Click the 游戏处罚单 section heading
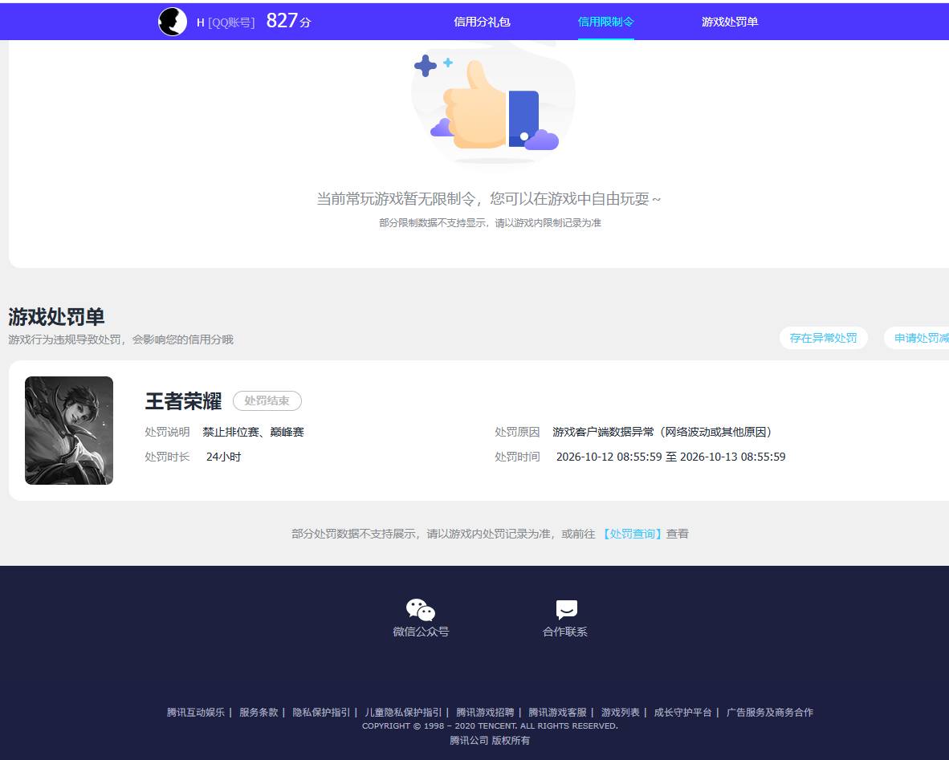 (56, 316)
